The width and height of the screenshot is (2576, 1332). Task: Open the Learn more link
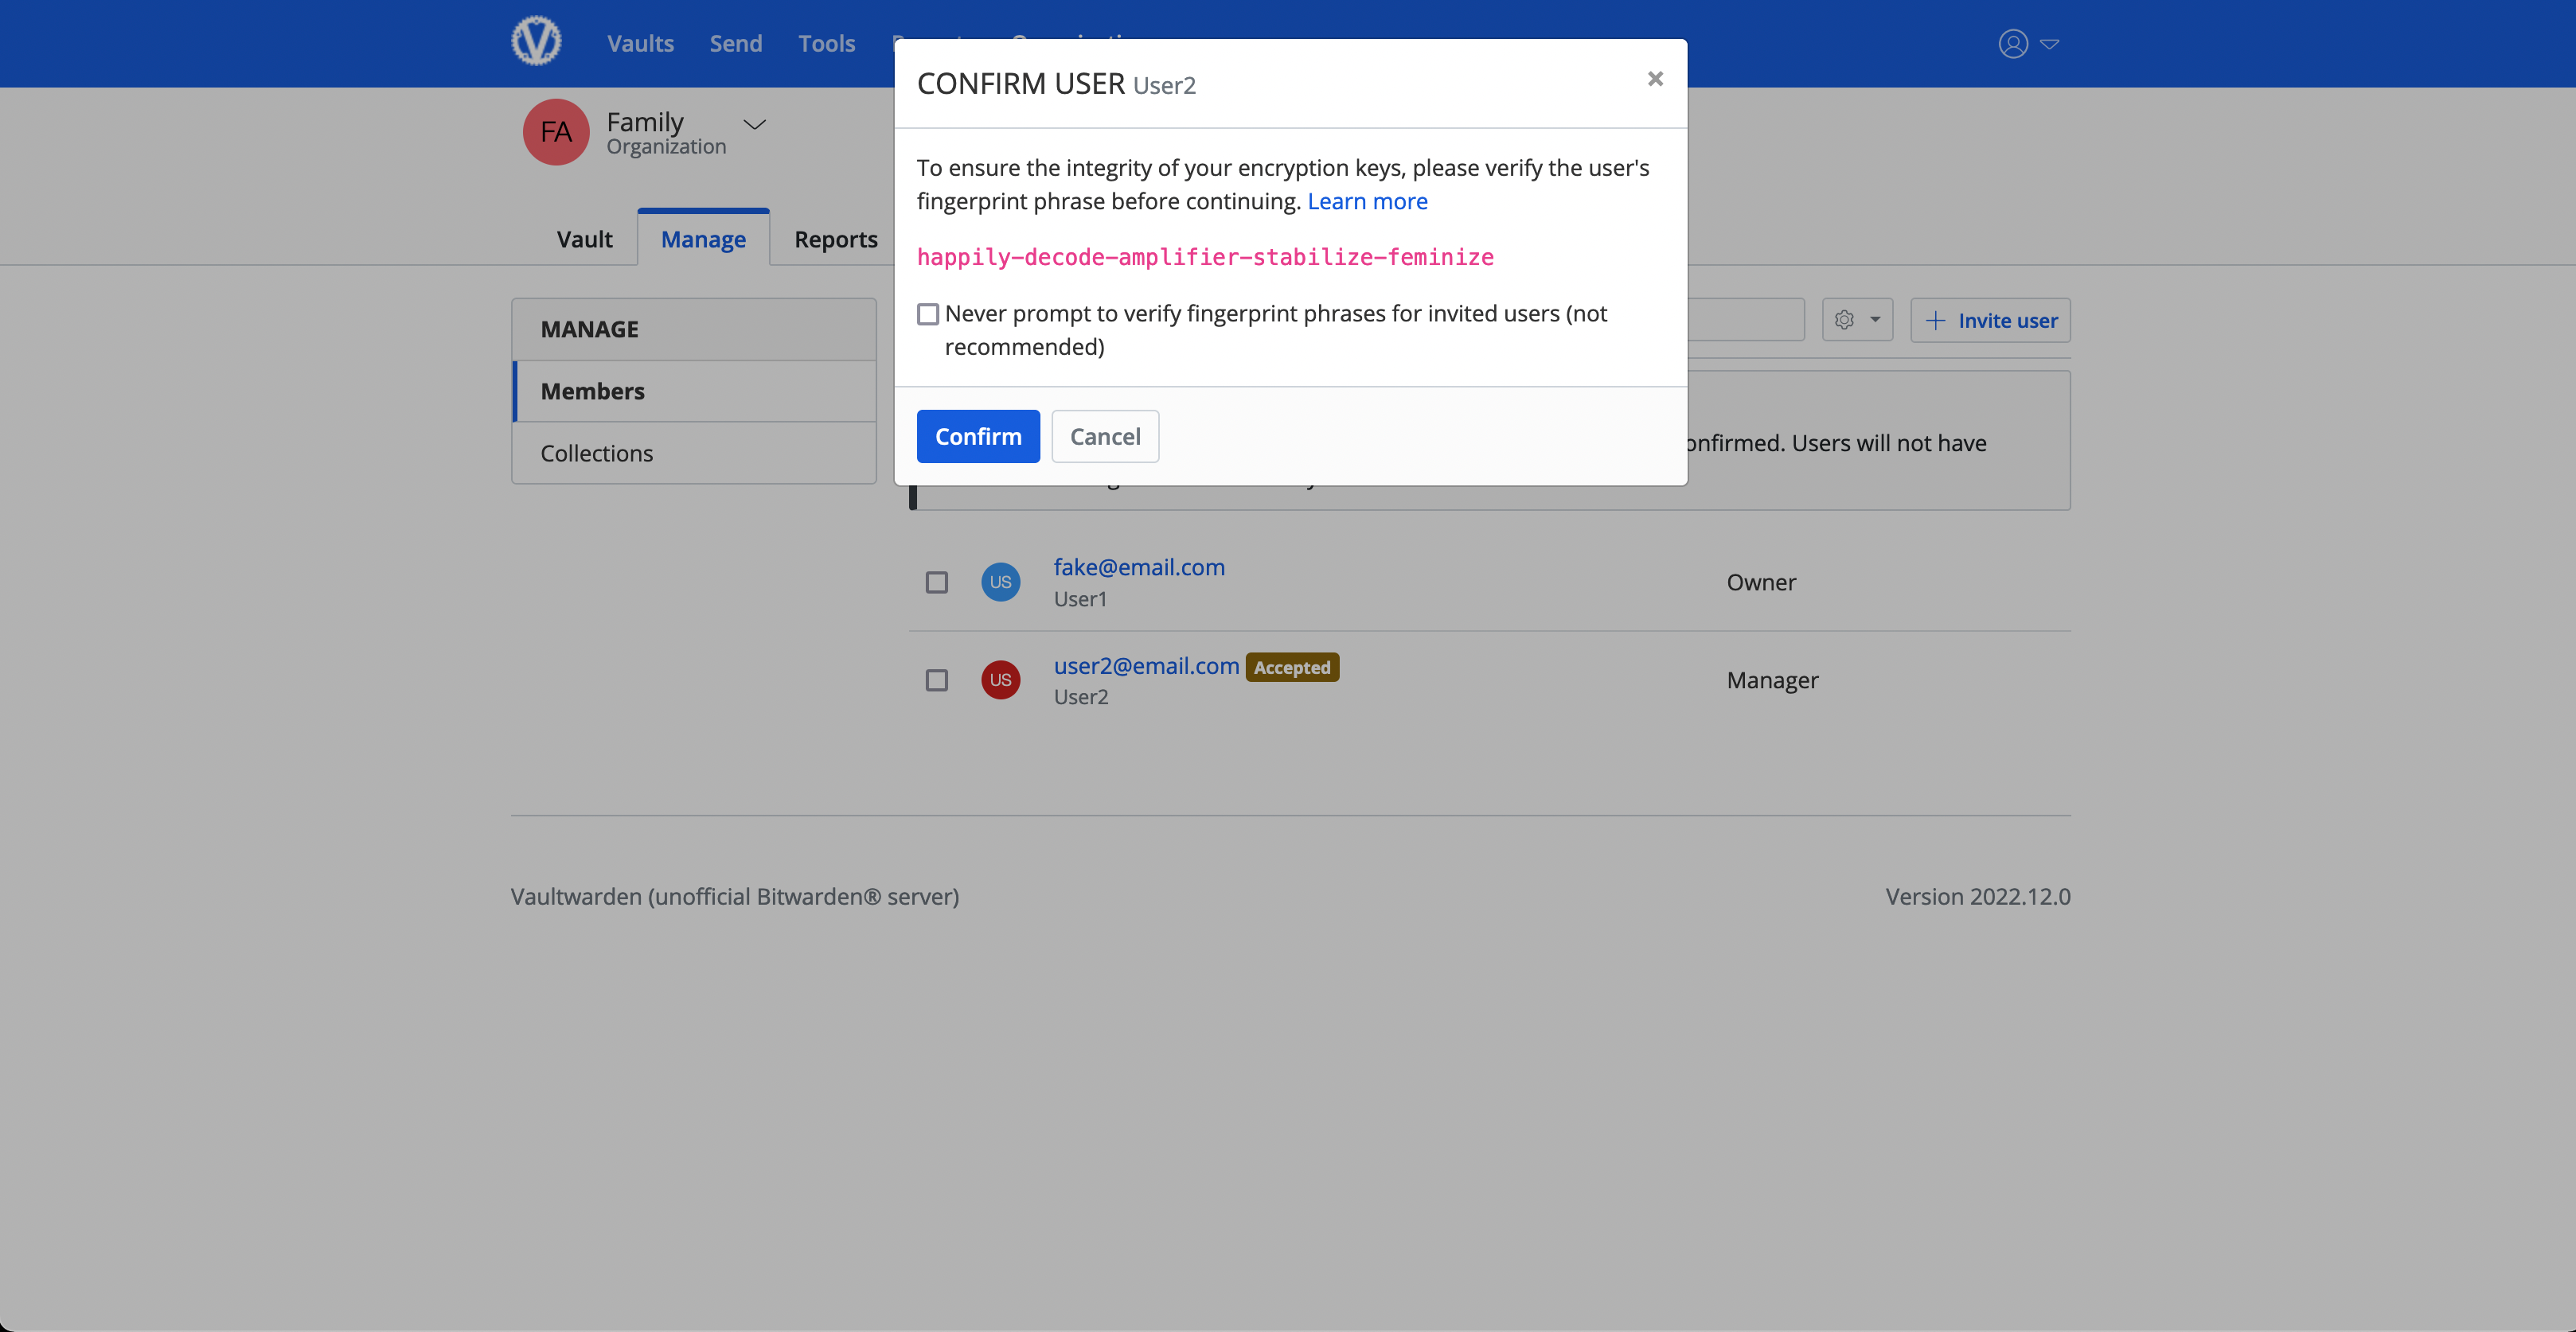(1367, 202)
